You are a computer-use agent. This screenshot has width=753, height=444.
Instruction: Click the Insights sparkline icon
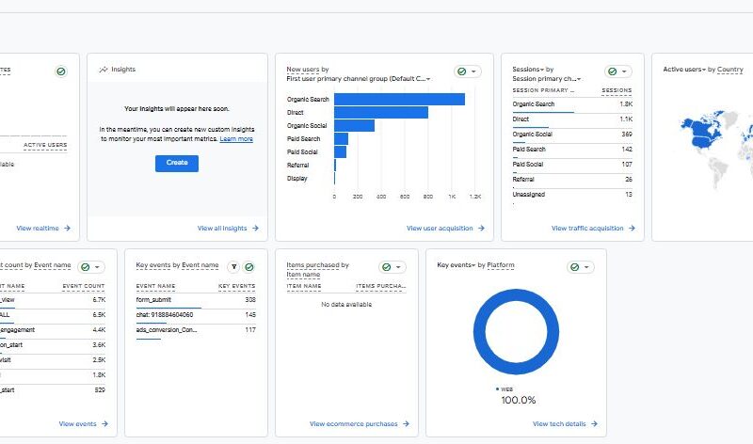[x=103, y=70]
